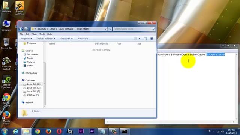Select Videos library

[30, 66]
